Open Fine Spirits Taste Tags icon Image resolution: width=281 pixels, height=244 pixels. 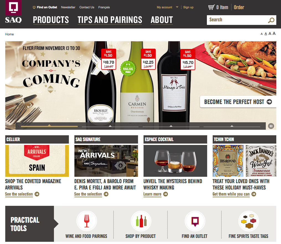coord(249,221)
